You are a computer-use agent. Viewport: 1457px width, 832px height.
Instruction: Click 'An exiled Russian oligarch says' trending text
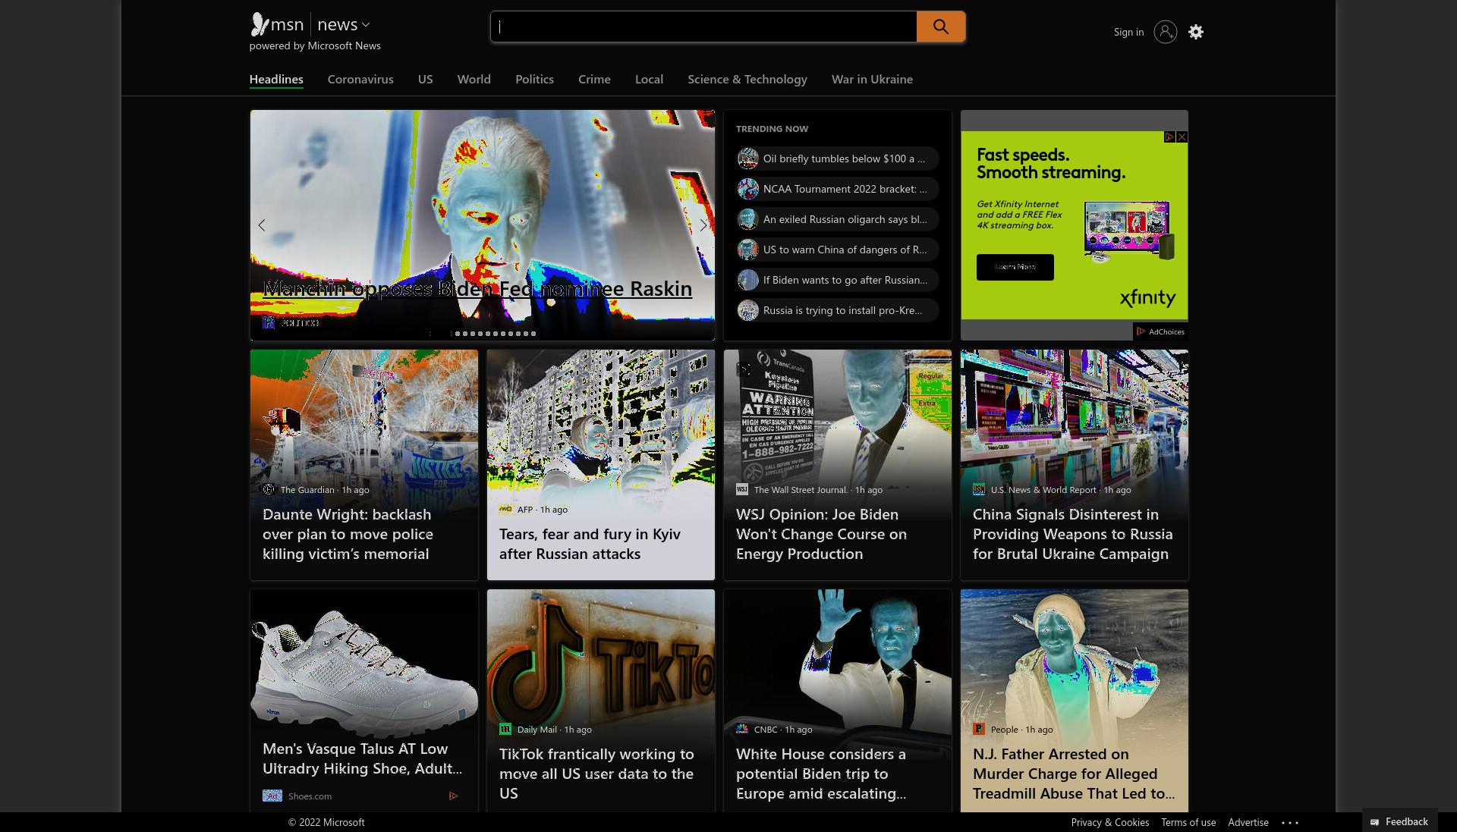[x=845, y=219]
